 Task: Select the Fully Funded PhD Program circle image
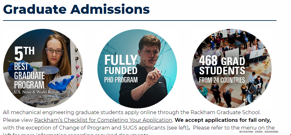[x=137, y=68]
